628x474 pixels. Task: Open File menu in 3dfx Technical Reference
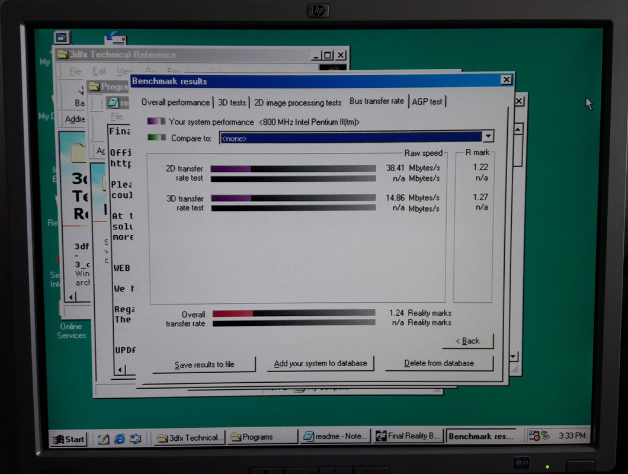pos(75,71)
